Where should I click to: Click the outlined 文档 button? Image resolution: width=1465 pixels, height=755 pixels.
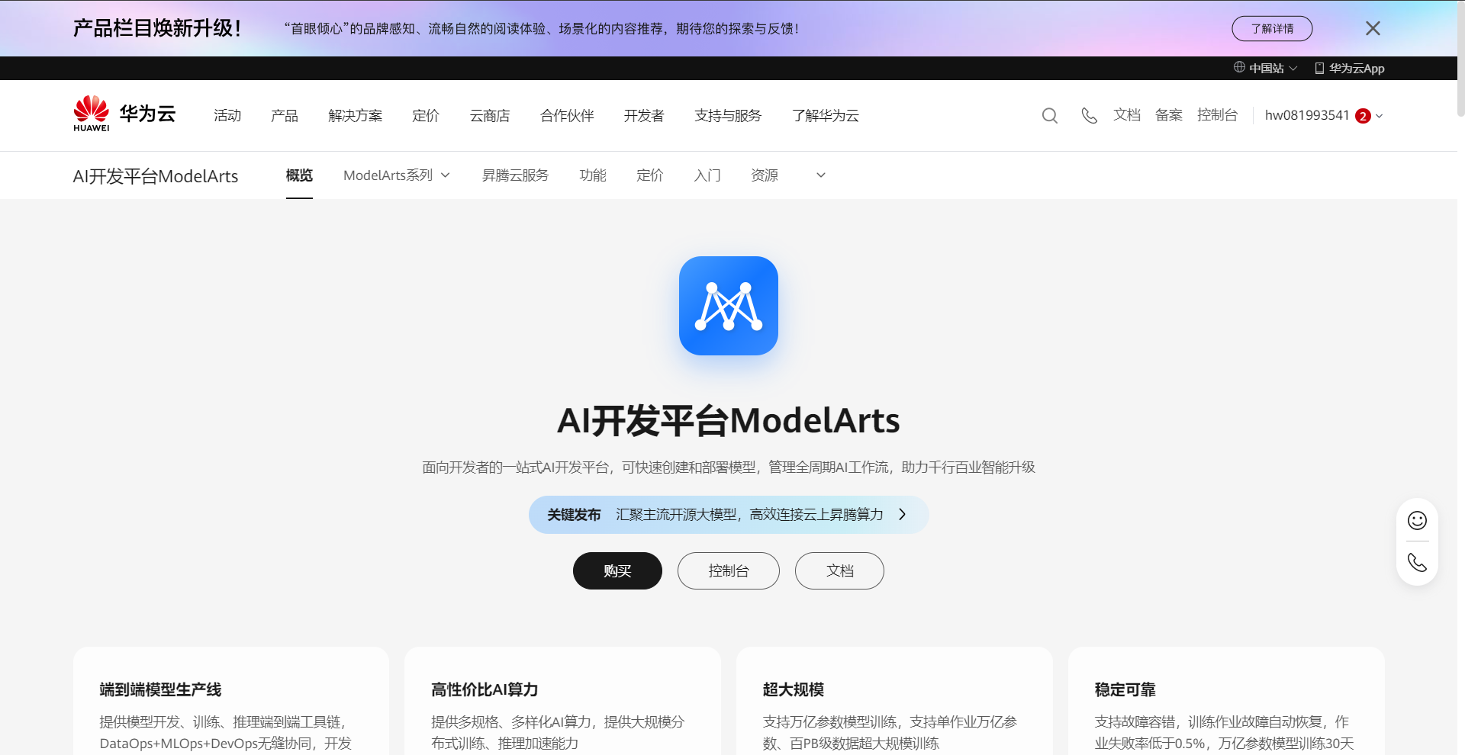839,571
